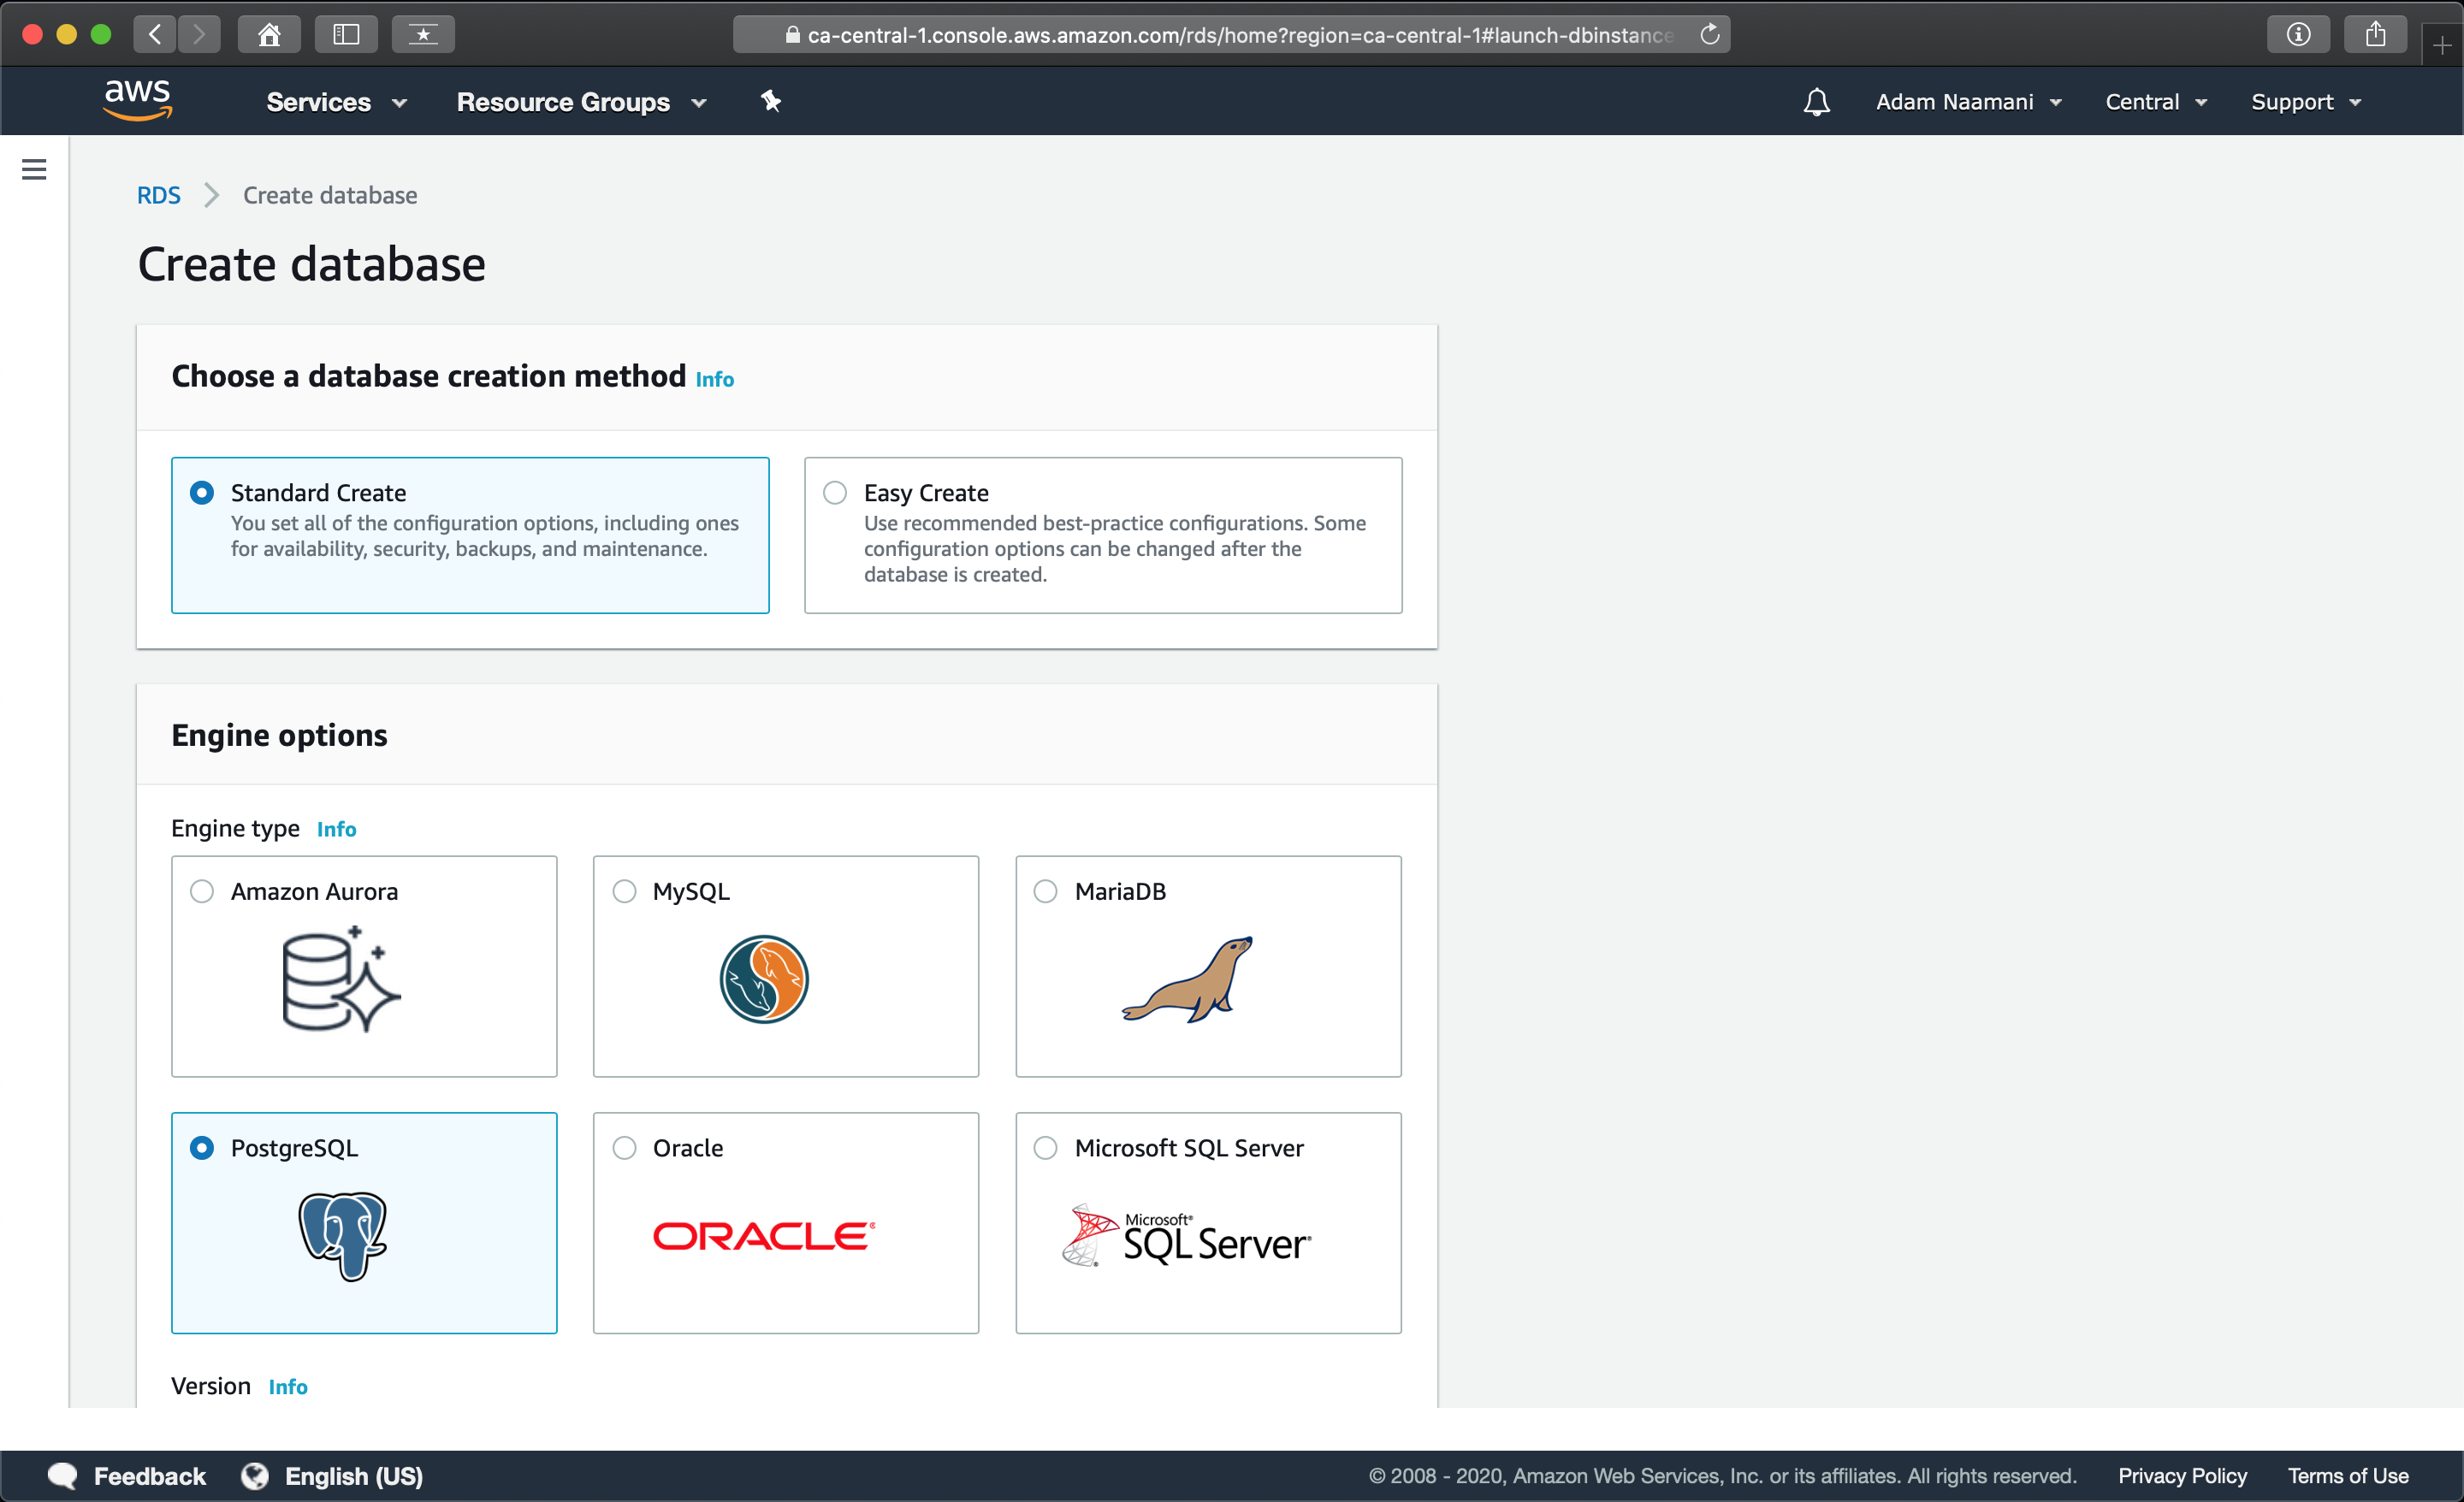Navigate to RDS via breadcrumb link

159,195
